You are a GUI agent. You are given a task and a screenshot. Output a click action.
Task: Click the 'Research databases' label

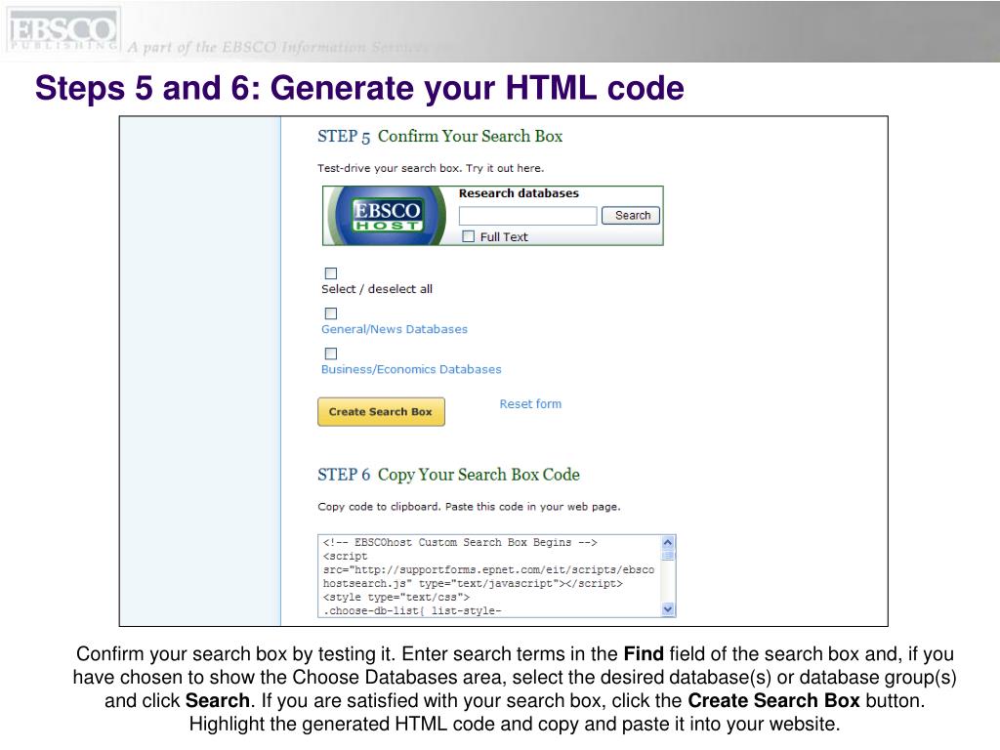(520, 194)
